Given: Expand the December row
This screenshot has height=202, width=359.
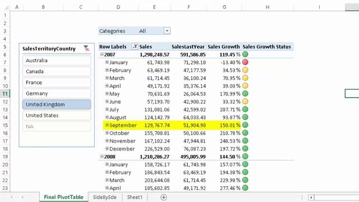Looking at the screenshot, I should pos(107,148).
